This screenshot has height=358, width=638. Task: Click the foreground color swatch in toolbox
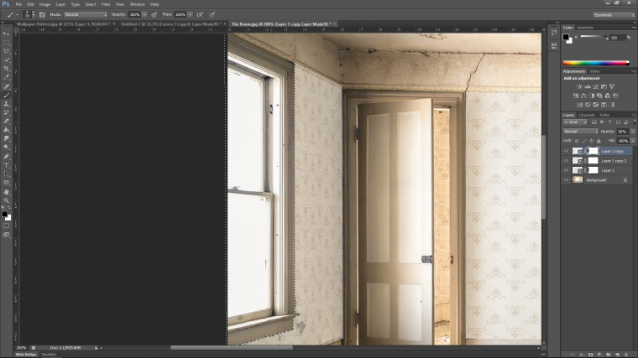coord(4,214)
